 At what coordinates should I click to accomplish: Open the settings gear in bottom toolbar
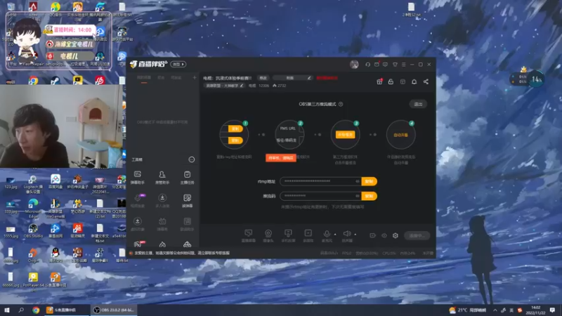pyautogui.click(x=396, y=235)
